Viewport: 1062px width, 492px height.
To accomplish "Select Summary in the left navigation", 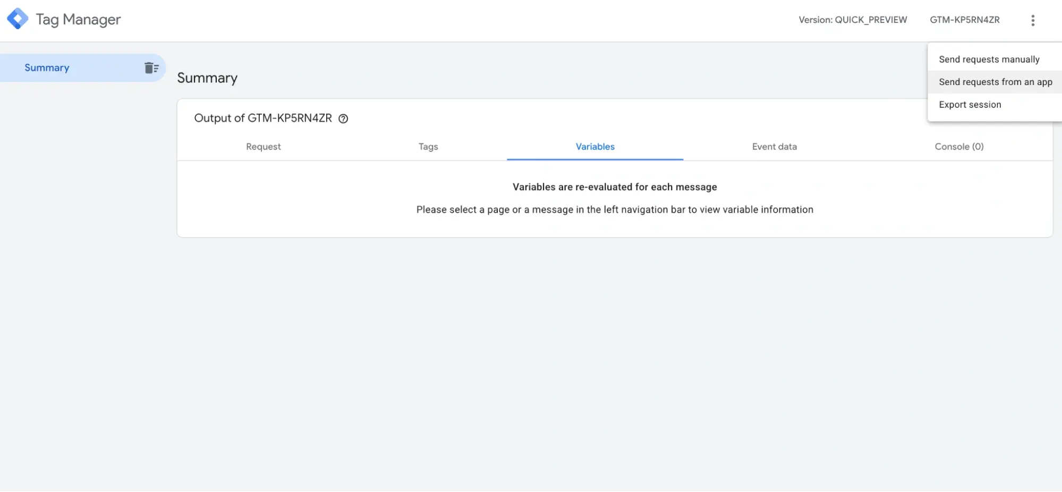I will click(x=83, y=67).
